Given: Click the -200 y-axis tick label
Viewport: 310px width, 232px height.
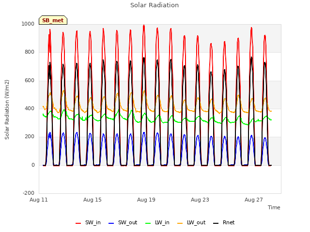Looking at the screenshot, I should [x=29, y=193].
